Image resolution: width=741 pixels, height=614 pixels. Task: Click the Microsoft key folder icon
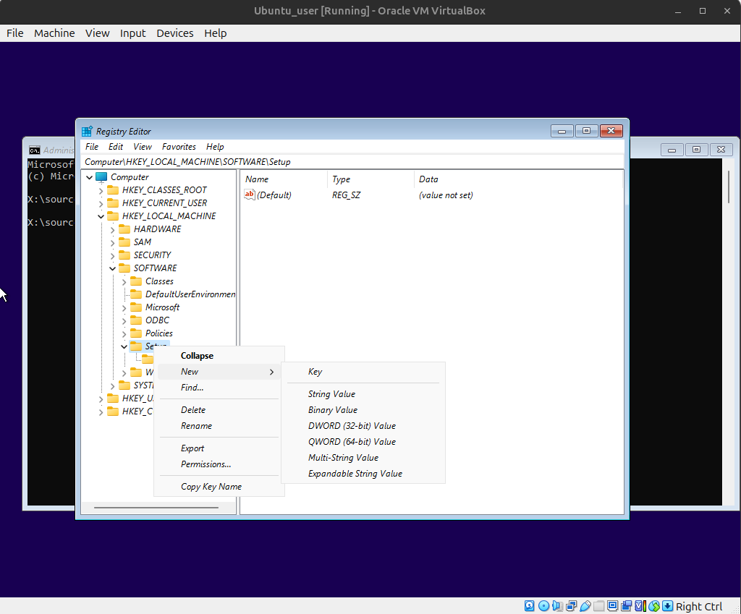[136, 307]
